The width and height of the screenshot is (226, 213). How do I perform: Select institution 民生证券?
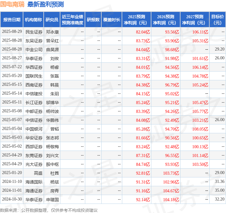click(x=34, y=32)
